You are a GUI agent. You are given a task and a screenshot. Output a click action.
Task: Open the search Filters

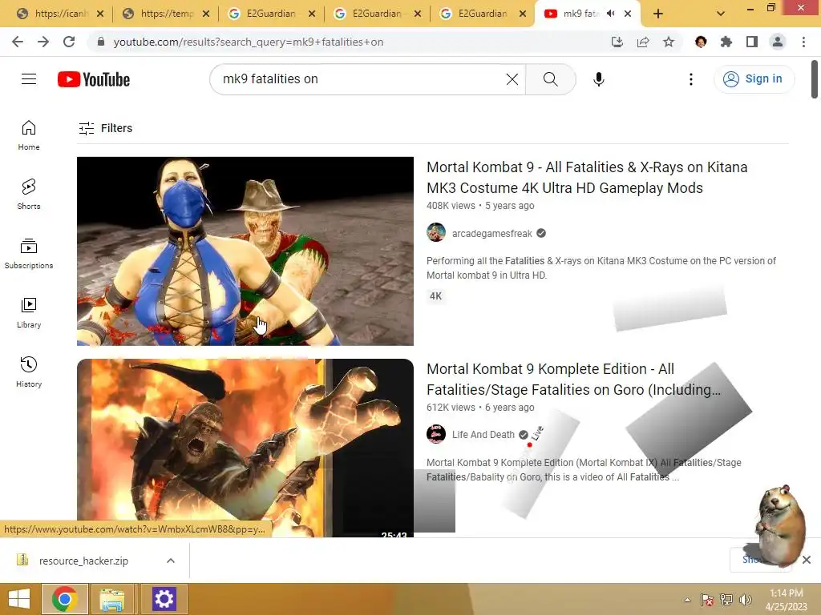point(105,128)
